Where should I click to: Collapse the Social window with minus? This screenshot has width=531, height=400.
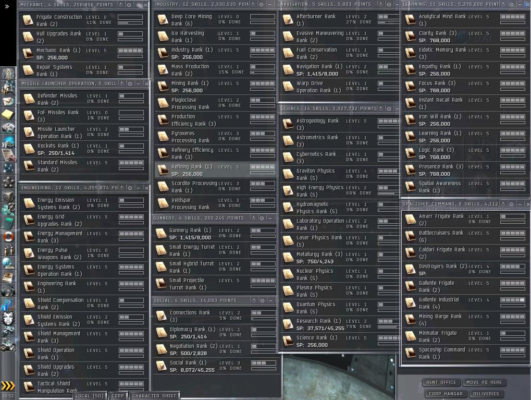[x=270, y=300]
